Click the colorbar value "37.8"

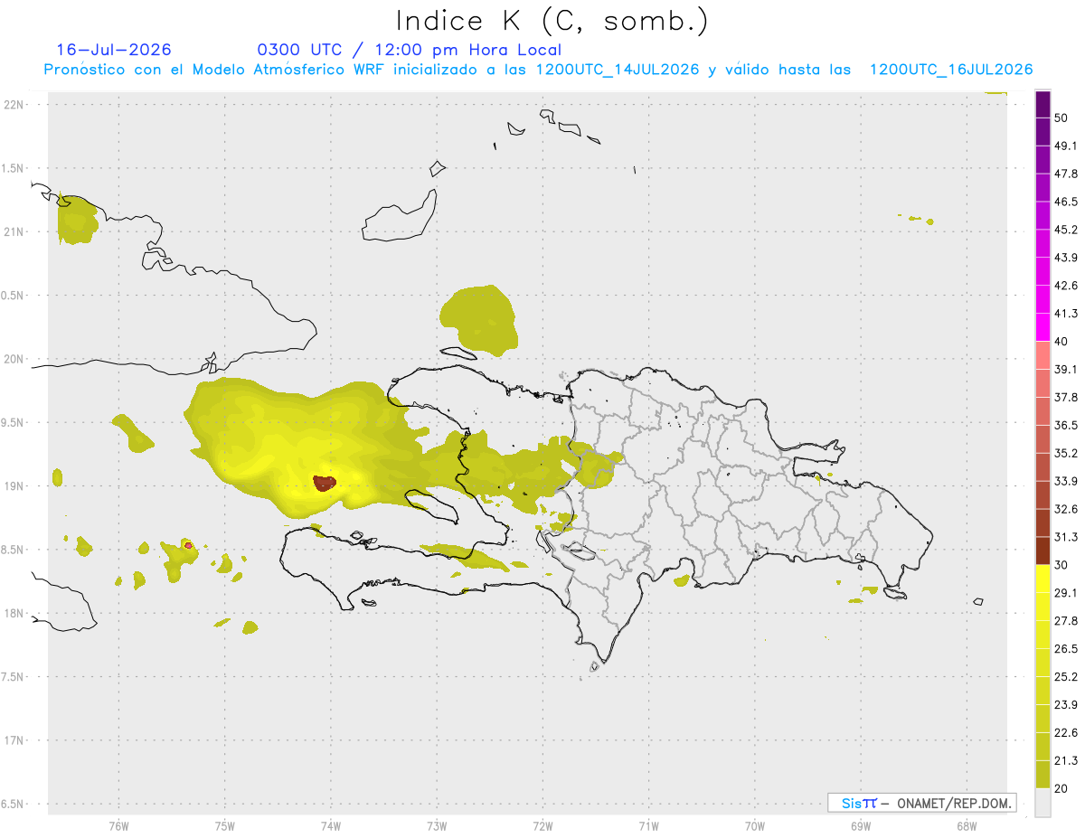1066,398
